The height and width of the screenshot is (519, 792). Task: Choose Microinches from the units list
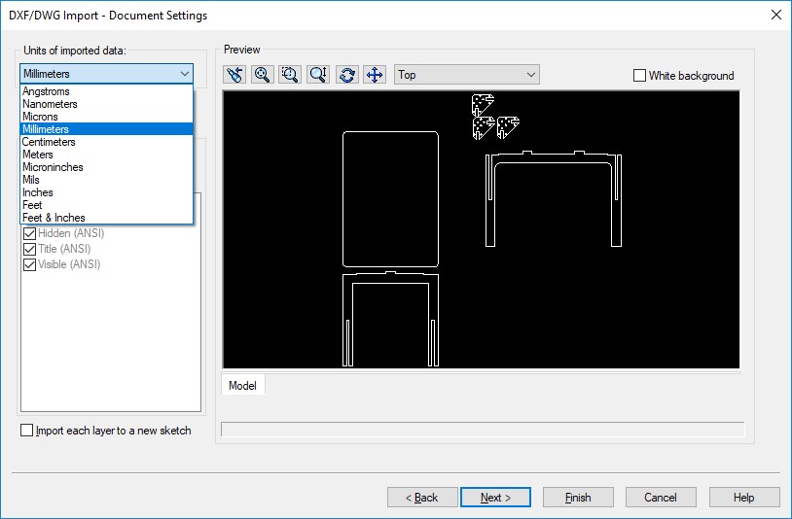[x=107, y=167]
